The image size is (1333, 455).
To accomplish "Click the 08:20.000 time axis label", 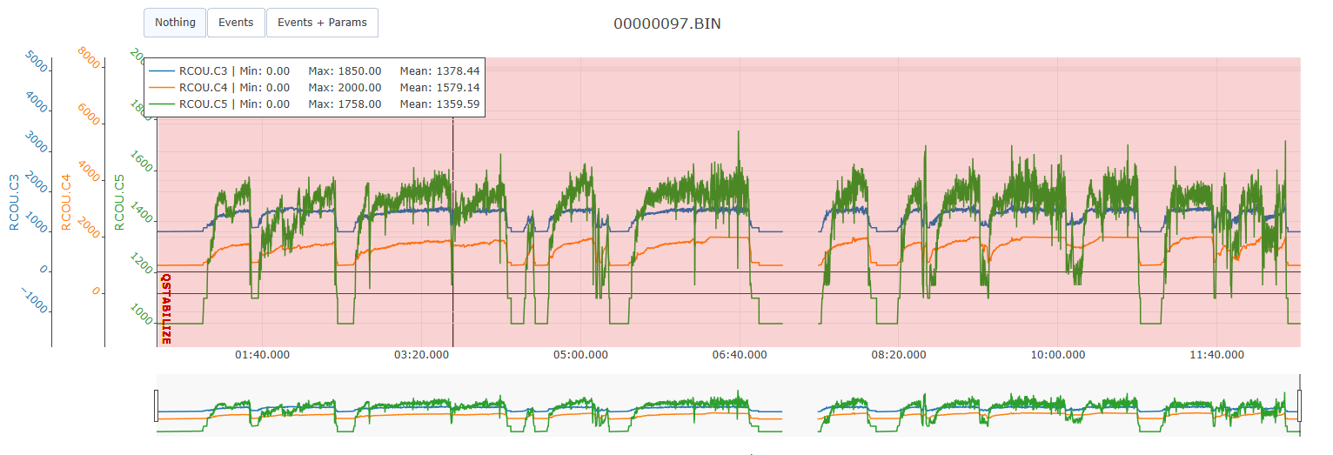I will point(898,355).
